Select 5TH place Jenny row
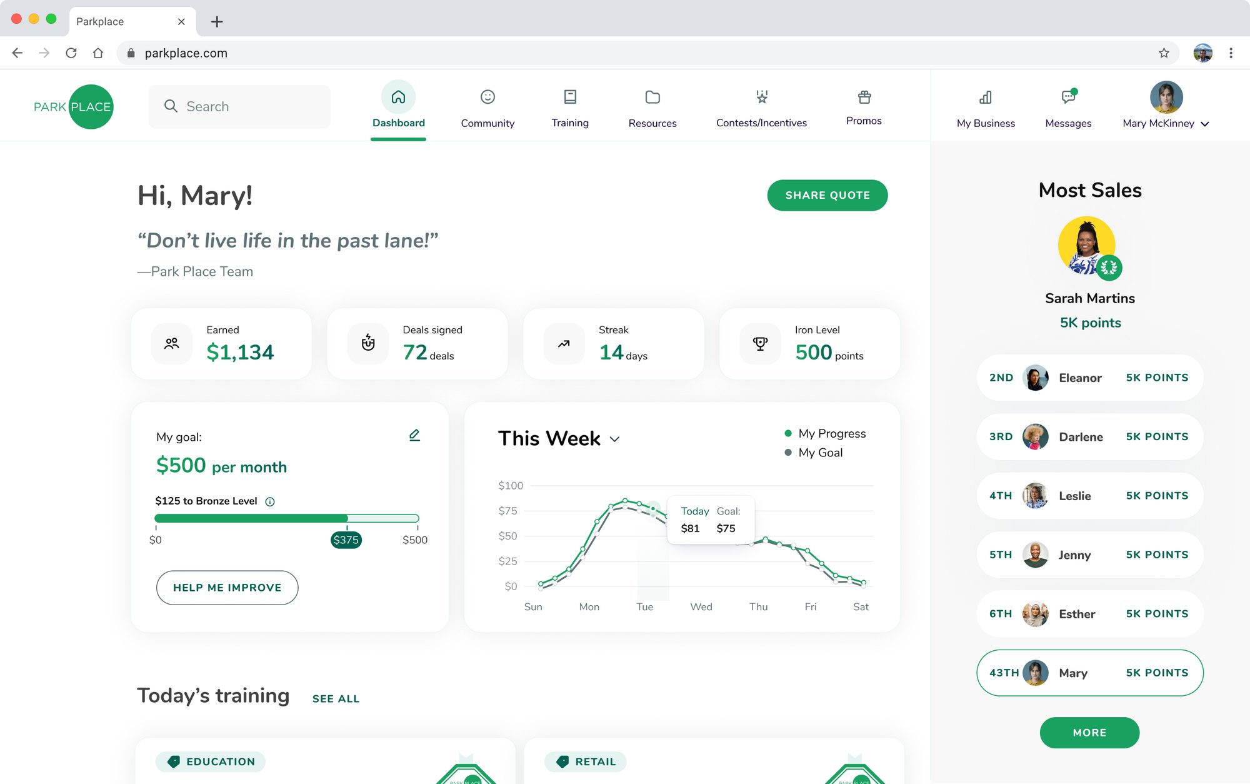Viewport: 1250px width, 784px height. [x=1090, y=555]
